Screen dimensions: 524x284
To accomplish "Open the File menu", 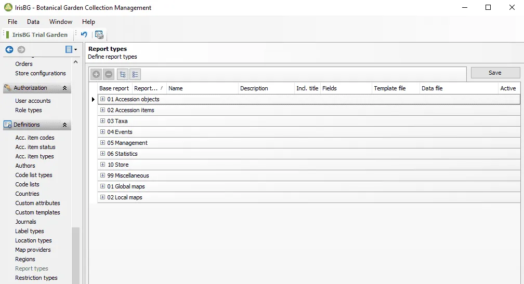I will (x=12, y=22).
